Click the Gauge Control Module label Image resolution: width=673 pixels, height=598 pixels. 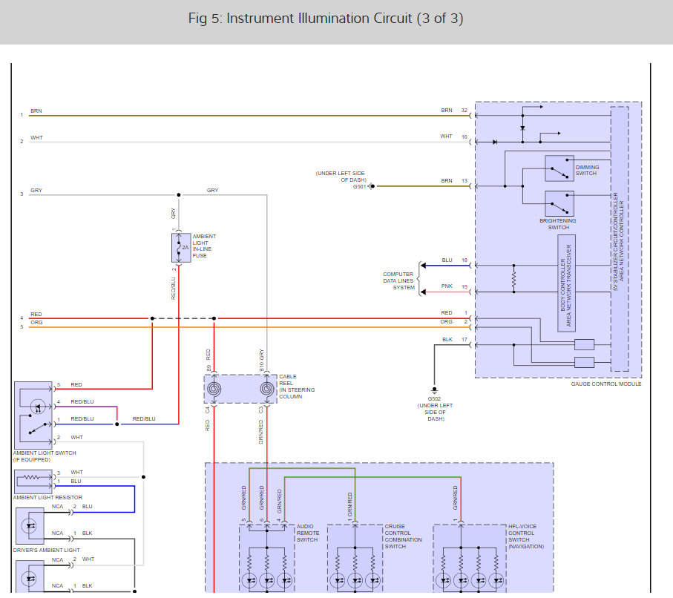606,384
